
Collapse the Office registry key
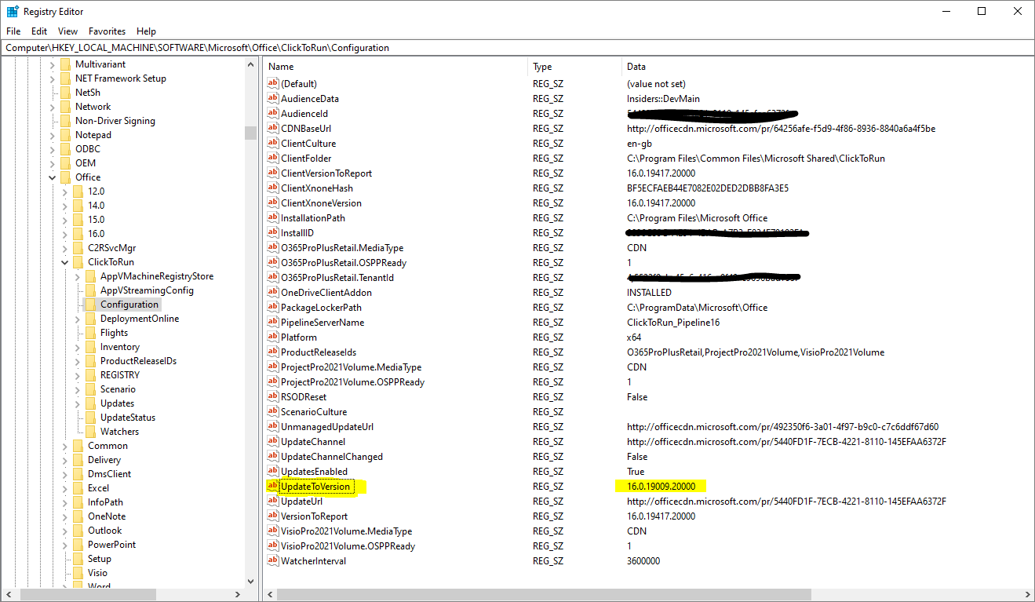click(x=53, y=177)
